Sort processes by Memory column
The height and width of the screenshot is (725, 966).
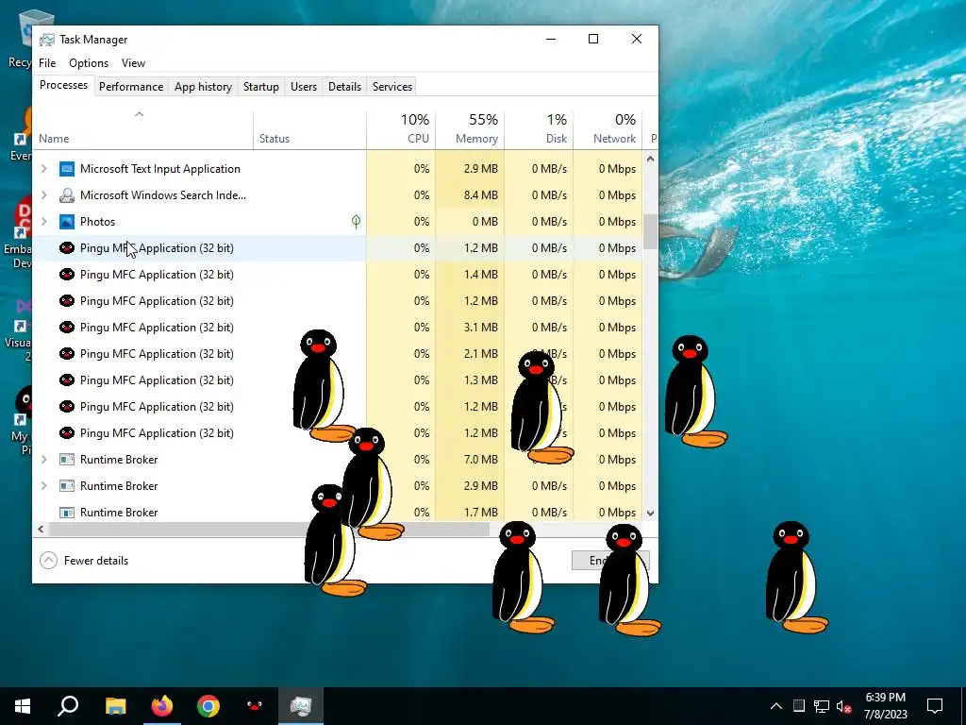click(470, 130)
